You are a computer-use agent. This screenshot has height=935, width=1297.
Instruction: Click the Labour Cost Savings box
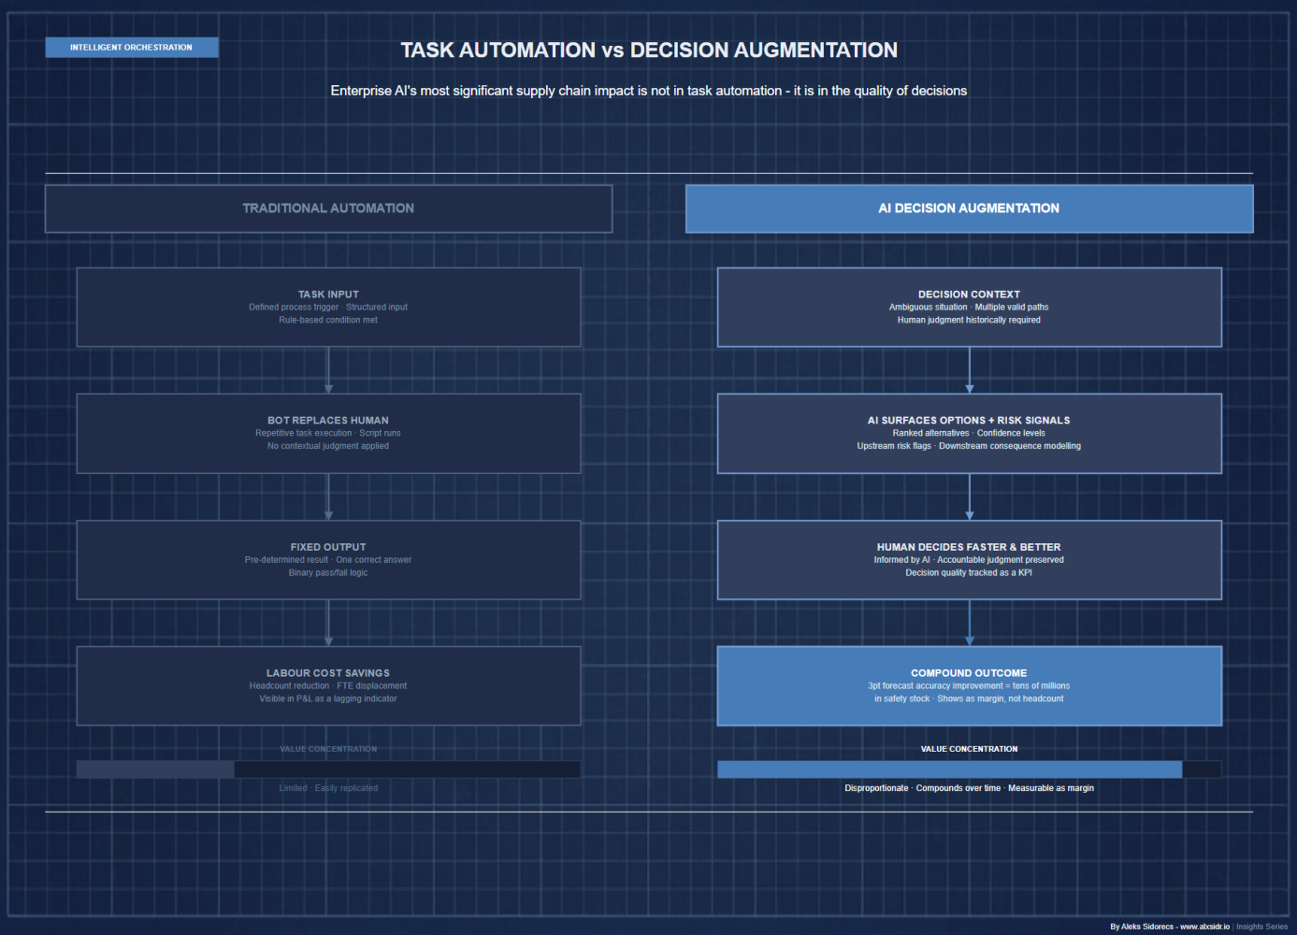point(328,685)
